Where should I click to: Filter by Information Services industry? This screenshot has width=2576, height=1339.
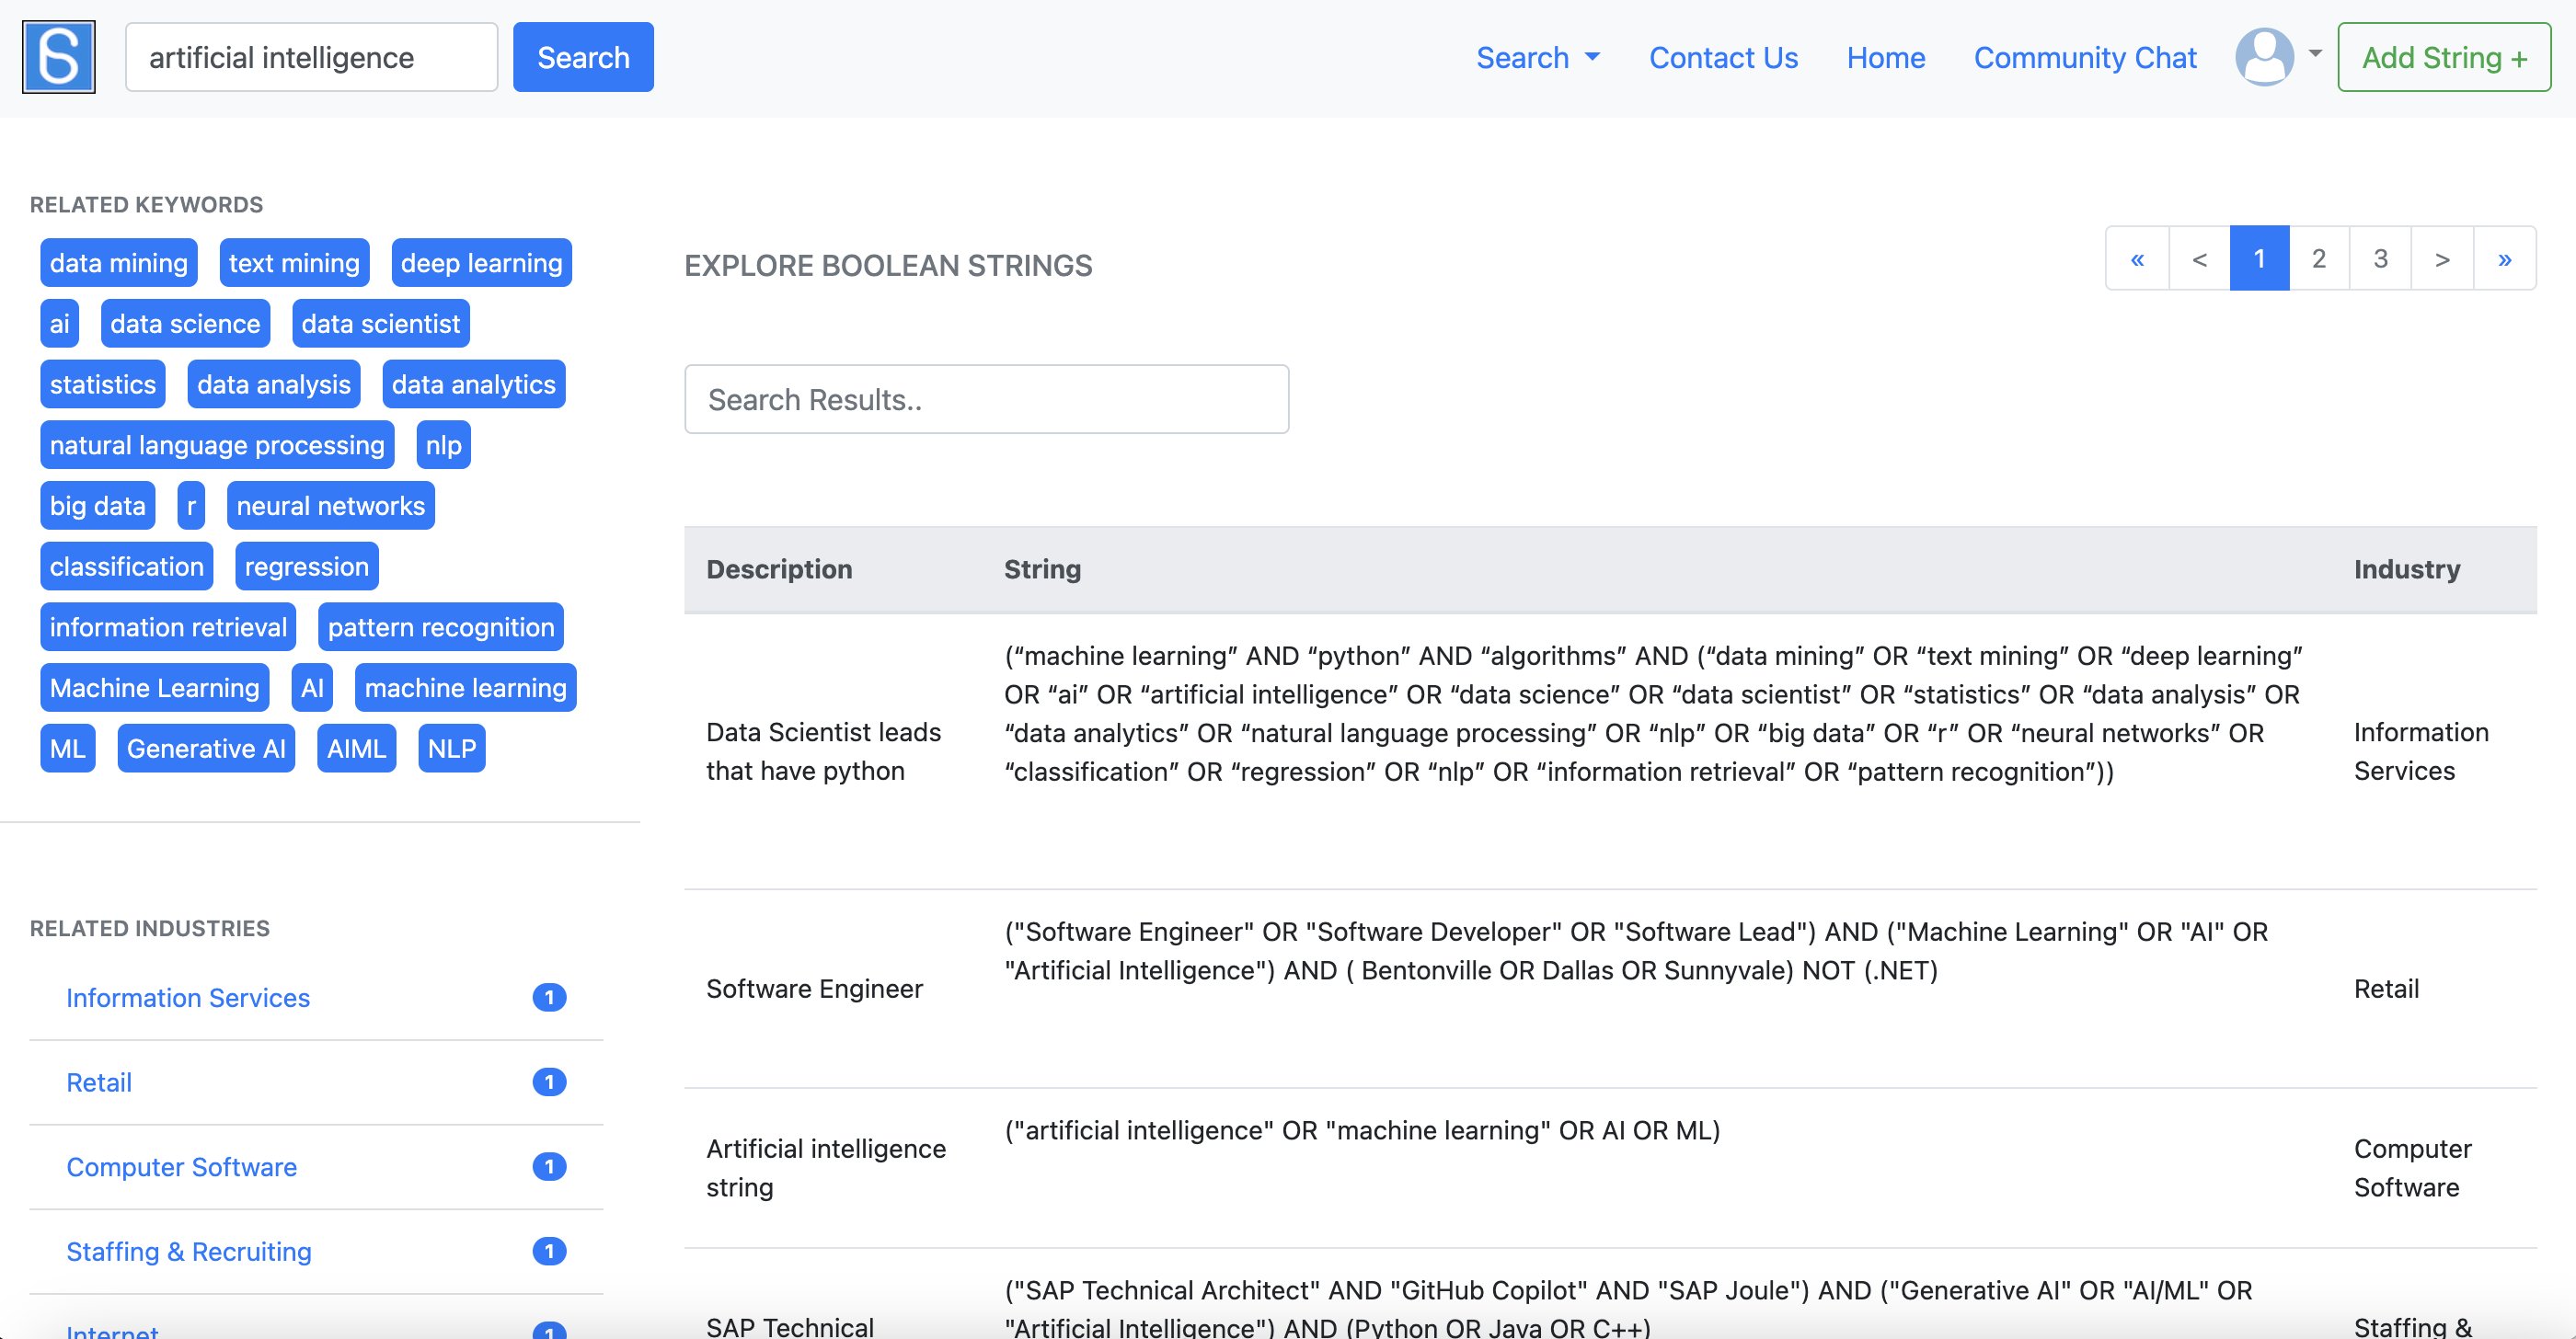188,998
